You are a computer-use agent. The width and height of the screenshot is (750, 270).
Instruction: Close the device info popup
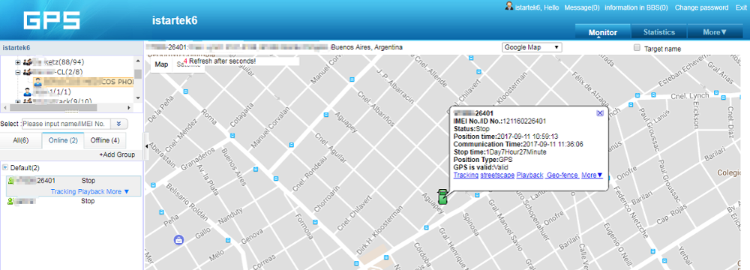pyautogui.click(x=600, y=112)
